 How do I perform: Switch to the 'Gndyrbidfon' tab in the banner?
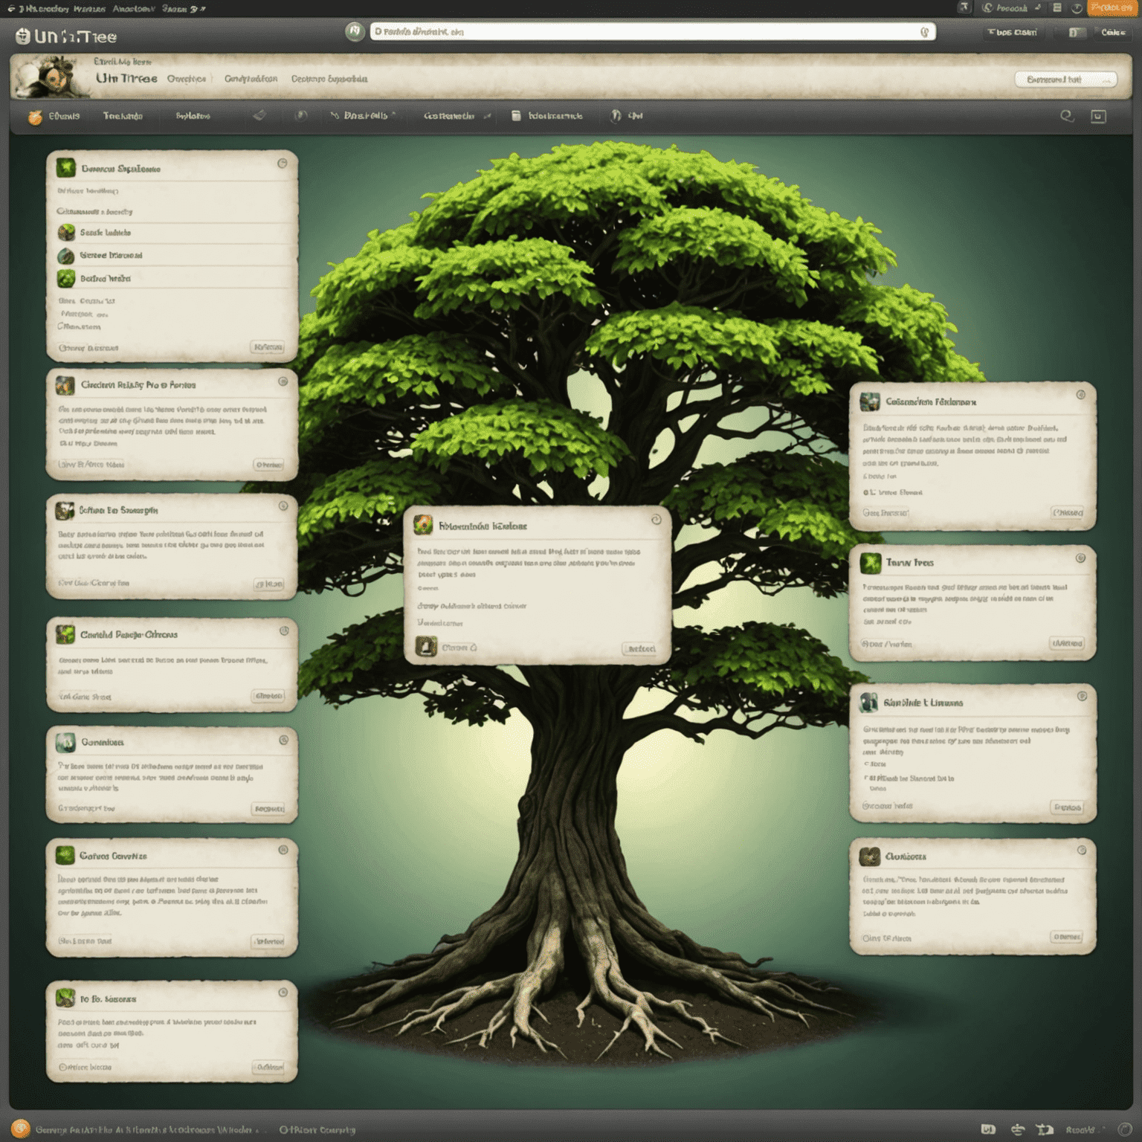click(x=251, y=79)
